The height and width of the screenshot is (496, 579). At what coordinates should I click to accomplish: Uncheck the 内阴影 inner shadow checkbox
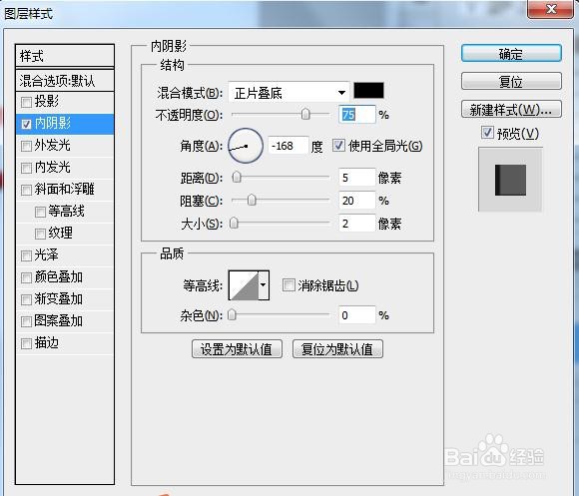(x=26, y=124)
